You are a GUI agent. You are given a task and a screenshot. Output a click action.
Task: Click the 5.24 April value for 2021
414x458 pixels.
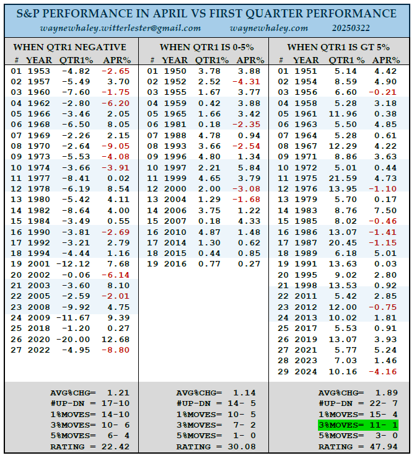pos(385,350)
